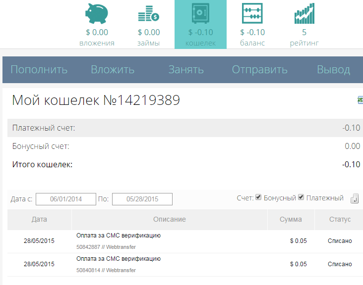Open the abacus balance icon
Image resolution: width=363 pixels, height=285 pixels.
pos(252,13)
